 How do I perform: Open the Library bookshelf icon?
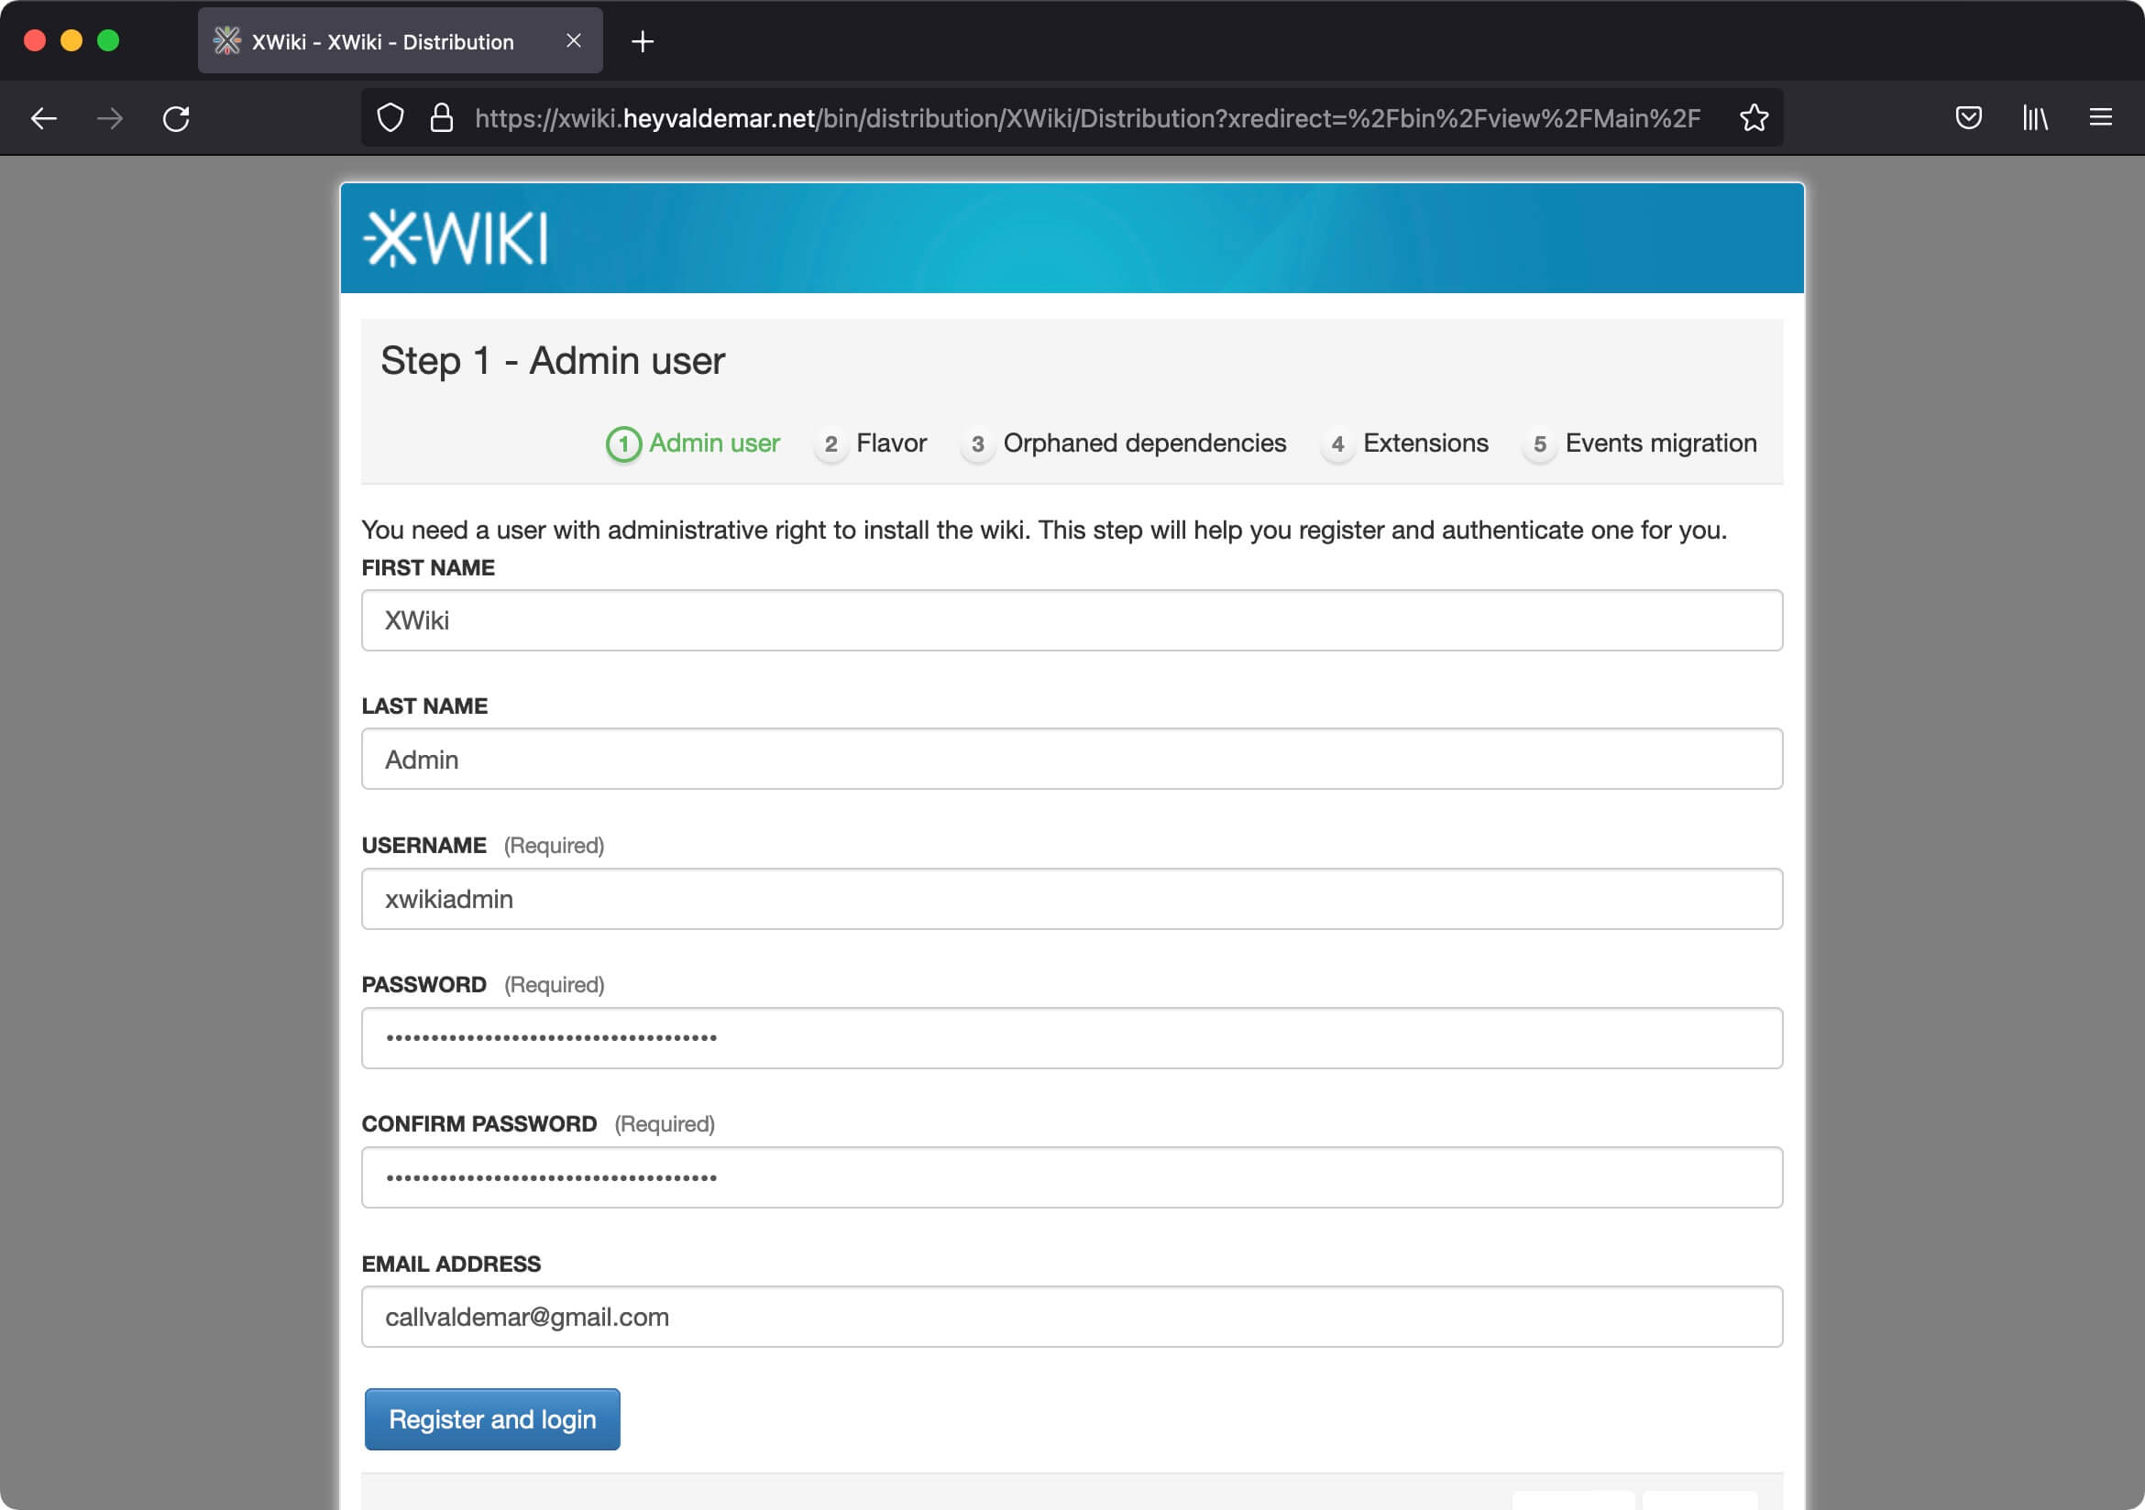2035,117
